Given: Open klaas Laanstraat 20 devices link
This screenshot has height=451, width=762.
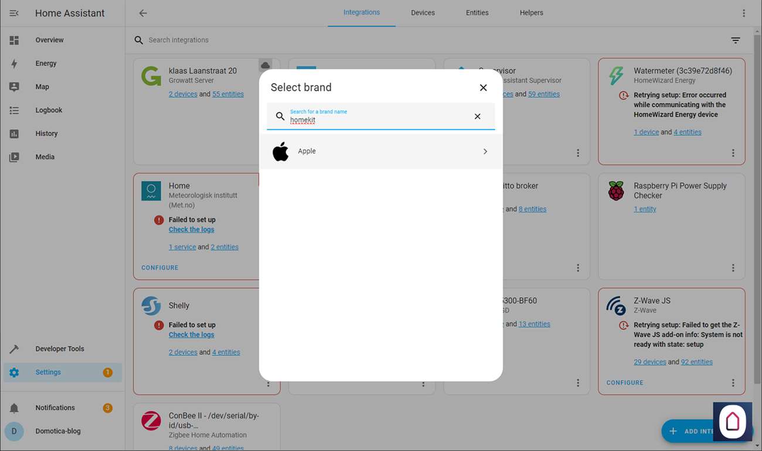Looking at the screenshot, I should click(x=183, y=94).
